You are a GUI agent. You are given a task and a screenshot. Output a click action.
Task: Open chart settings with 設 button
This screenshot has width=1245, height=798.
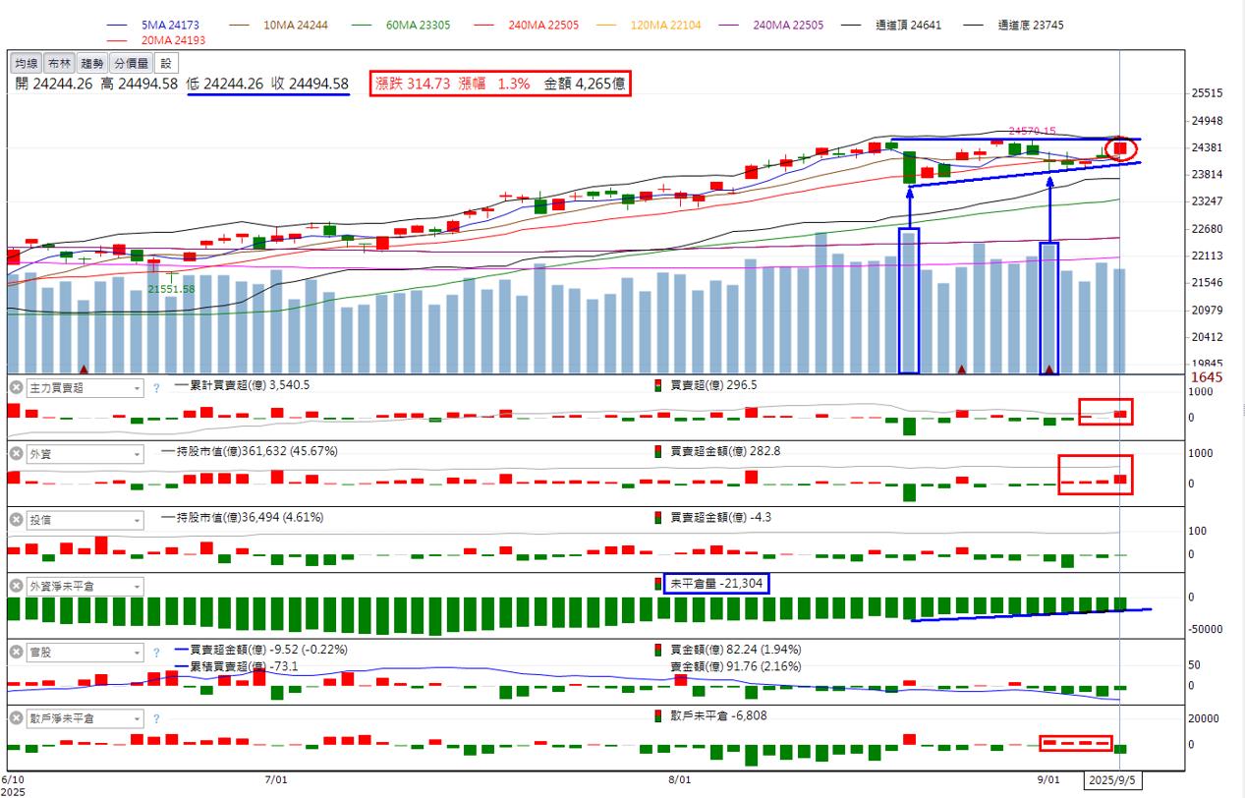165,63
